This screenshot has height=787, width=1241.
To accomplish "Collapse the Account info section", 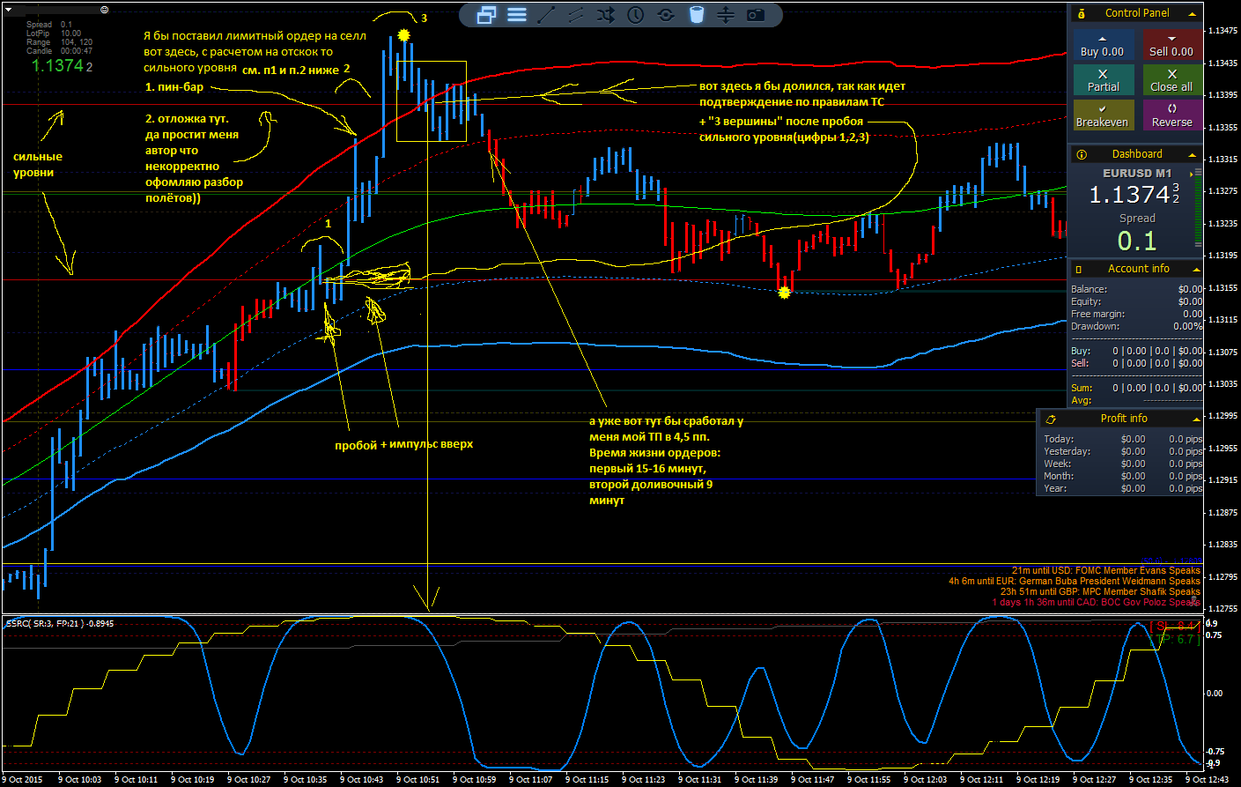I will [1195, 270].
